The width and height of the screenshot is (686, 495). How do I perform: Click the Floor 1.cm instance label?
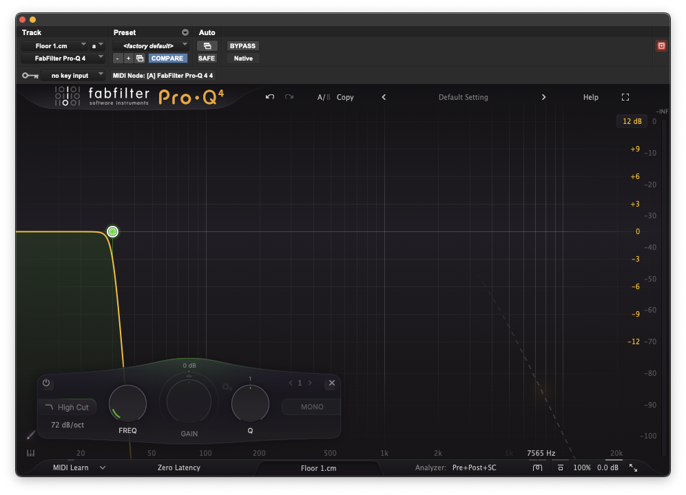(318, 468)
